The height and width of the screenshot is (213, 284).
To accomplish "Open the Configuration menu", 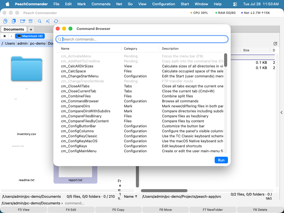I will click(x=164, y=4).
